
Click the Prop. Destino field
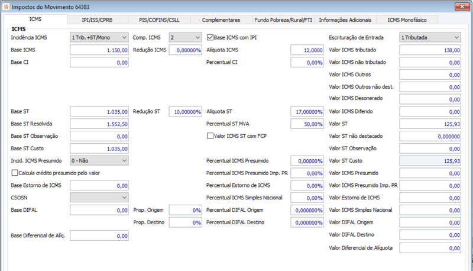pos(185,222)
